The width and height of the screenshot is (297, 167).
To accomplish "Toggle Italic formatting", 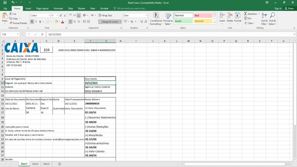I will coord(36,22).
